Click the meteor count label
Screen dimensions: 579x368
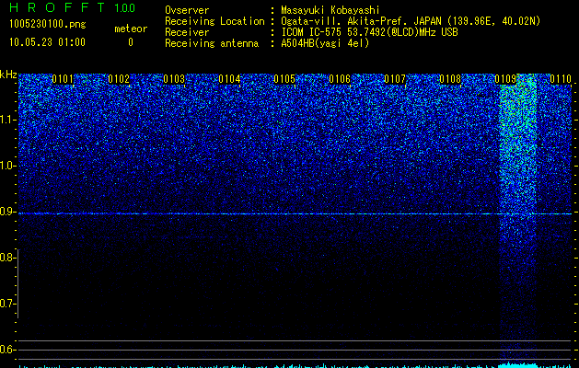131,29
